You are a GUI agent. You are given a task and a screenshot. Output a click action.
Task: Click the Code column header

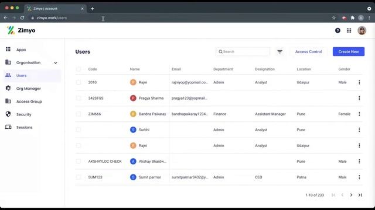[93, 69]
